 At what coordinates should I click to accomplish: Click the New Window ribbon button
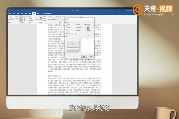click(50, 18)
